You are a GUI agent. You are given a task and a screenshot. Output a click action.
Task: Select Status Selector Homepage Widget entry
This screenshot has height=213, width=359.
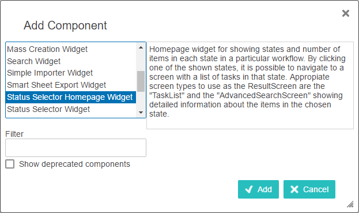[x=71, y=97]
